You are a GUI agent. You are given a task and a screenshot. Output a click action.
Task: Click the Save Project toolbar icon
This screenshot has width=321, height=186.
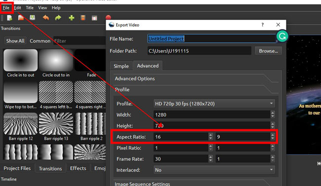click(x=32, y=18)
